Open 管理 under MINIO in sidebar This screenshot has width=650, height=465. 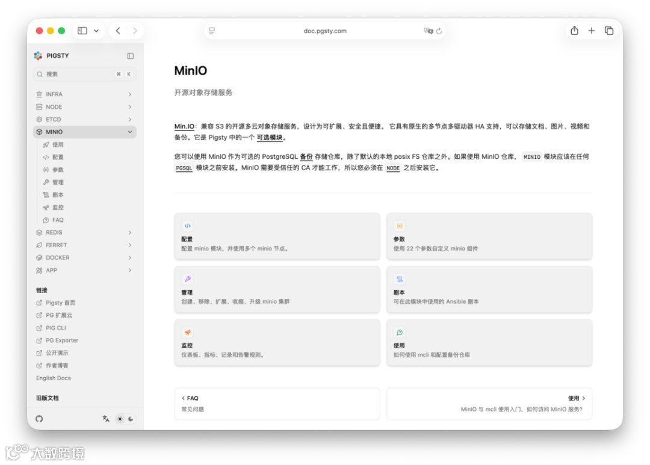pos(58,182)
